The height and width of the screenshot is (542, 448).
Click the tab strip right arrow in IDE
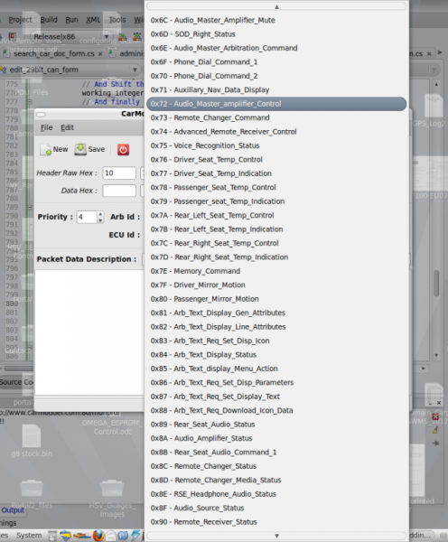440,53
